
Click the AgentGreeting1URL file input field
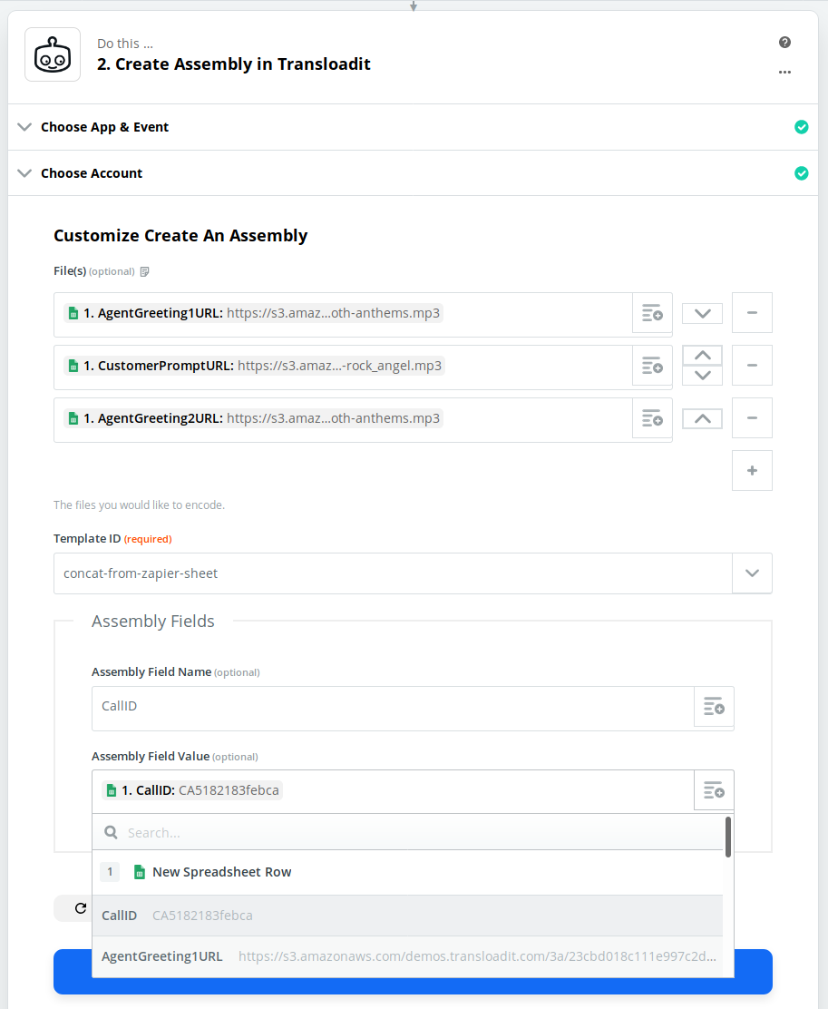click(x=343, y=315)
